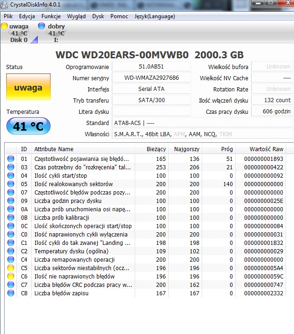Click raw value 000000001893

(x=264, y=159)
